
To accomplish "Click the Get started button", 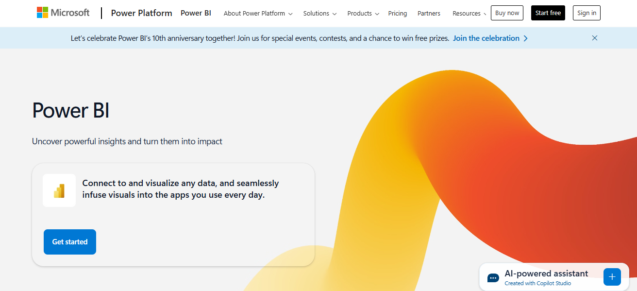I will [70, 242].
